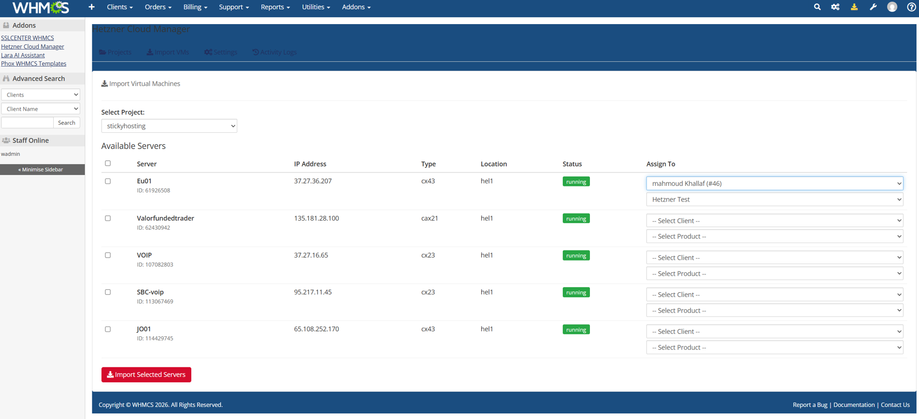Switch to the Settings tab

coord(221,52)
